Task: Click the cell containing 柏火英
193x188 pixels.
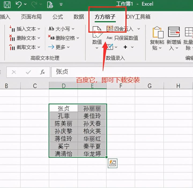Action: click(92, 131)
